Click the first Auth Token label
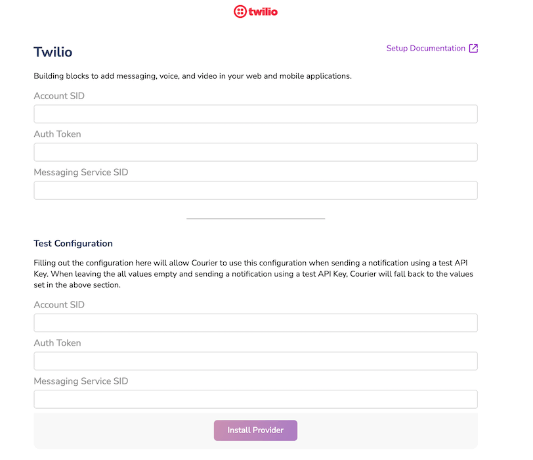533x460 pixels. (x=57, y=133)
